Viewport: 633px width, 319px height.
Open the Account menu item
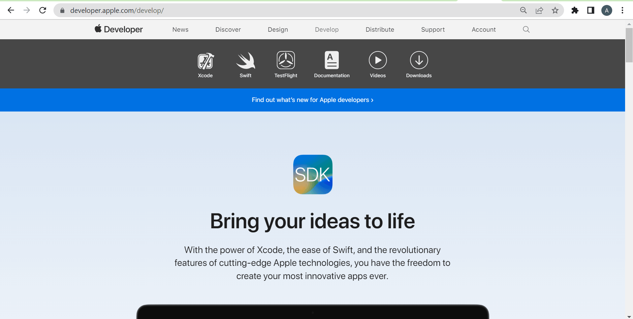click(484, 29)
